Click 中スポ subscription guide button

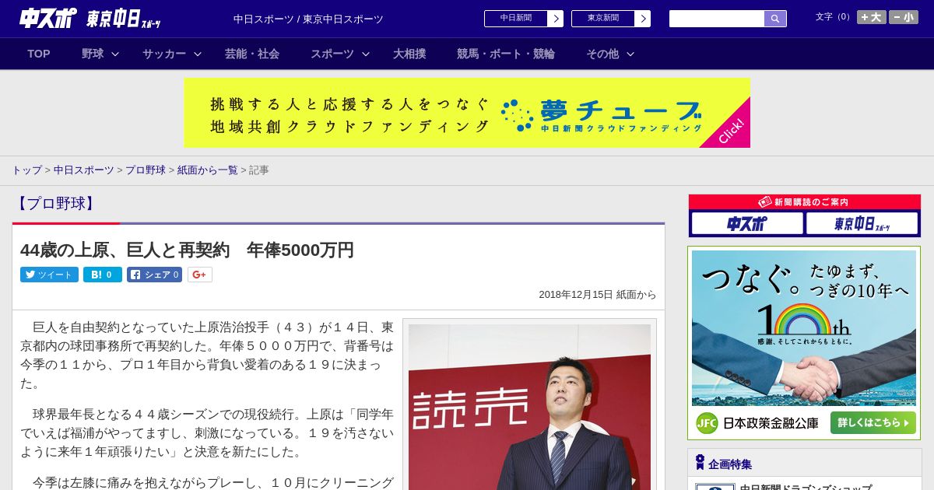pos(747,224)
